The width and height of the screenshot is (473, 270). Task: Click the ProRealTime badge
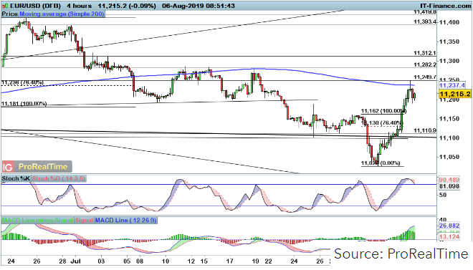point(43,167)
